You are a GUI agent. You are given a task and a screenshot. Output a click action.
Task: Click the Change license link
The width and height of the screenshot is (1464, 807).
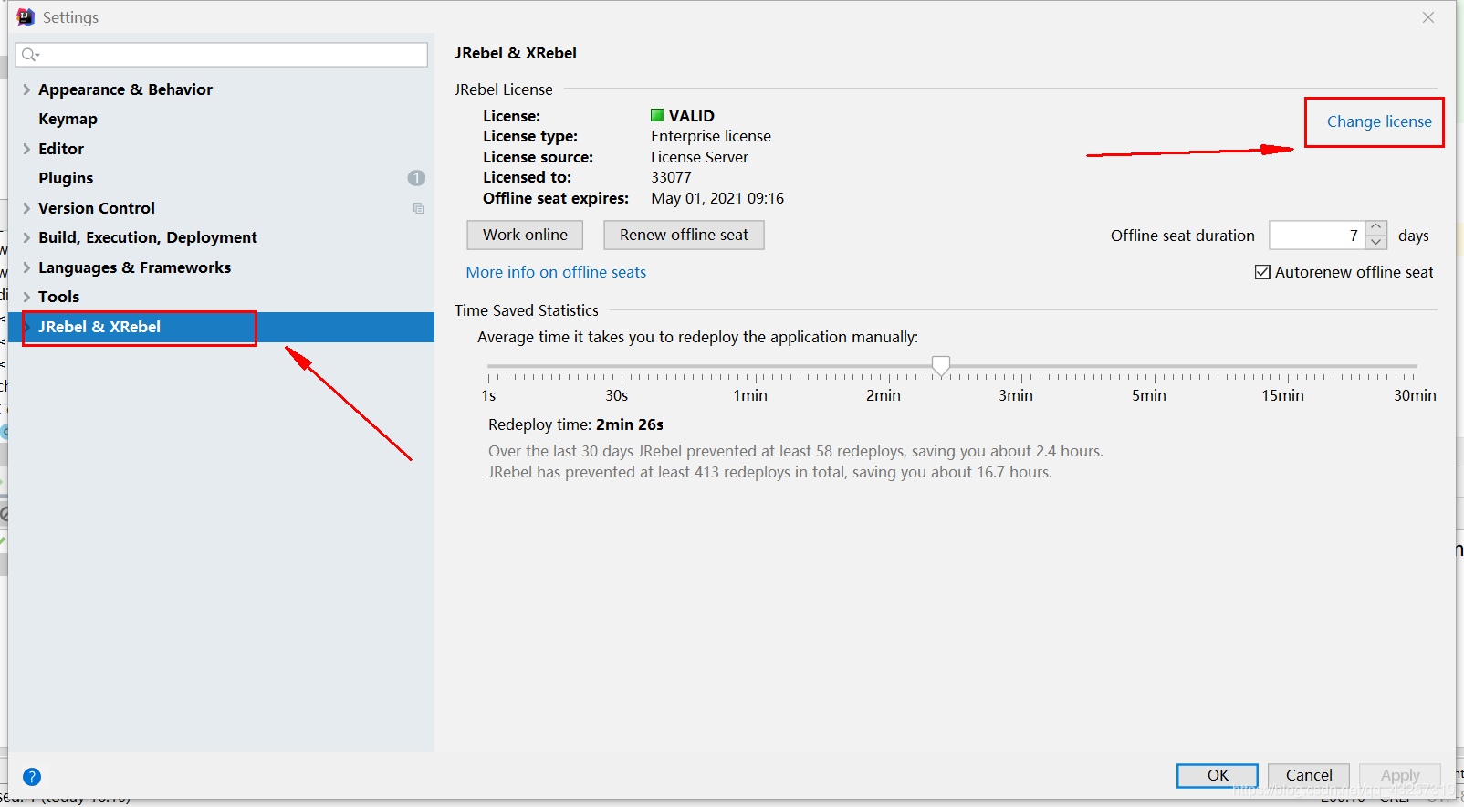pyautogui.click(x=1379, y=121)
